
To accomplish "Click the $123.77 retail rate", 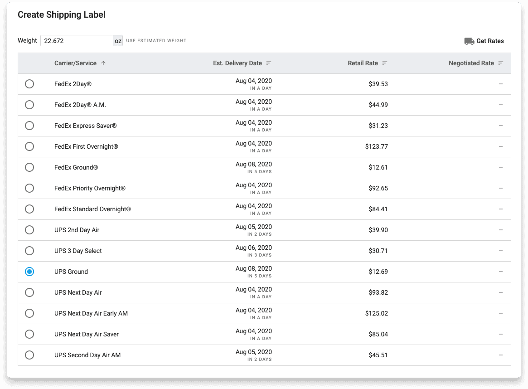I will click(x=377, y=146).
